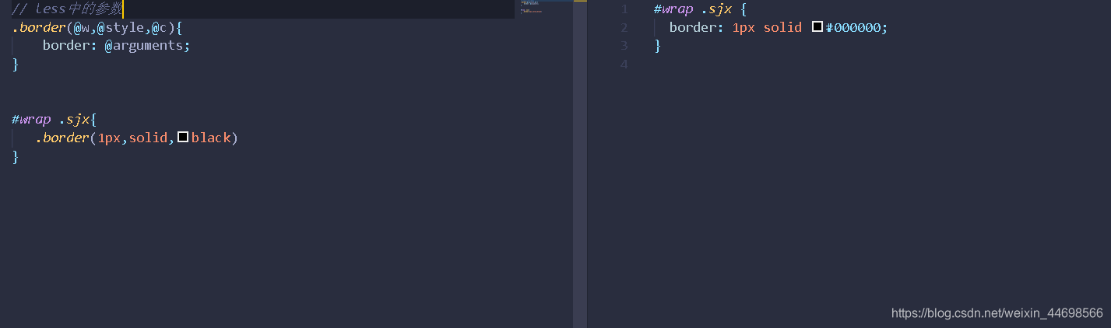Click line number 1 in the right editor
The height and width of the screenshot is (328, 1111).
point(624,9)
